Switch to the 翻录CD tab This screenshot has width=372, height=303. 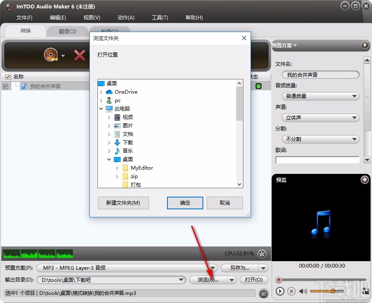point(67,31)
